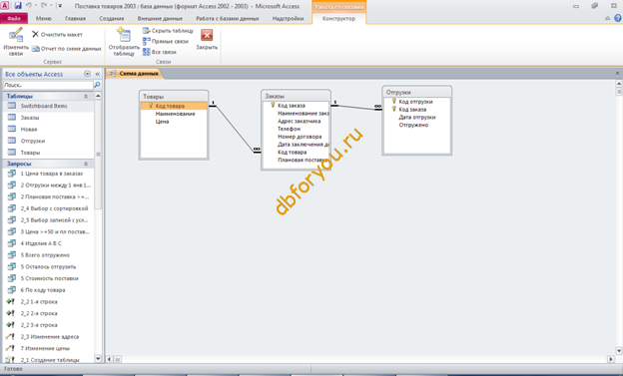This screenshot has height=376, width=623.
Task: Click the navigation pane search field
Action: pos(48,85)
